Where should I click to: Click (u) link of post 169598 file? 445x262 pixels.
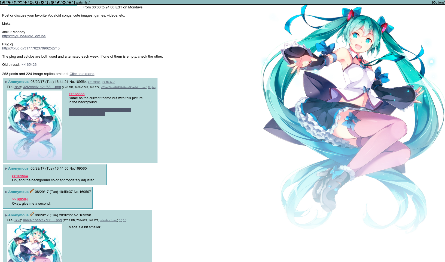click(124, 220)
